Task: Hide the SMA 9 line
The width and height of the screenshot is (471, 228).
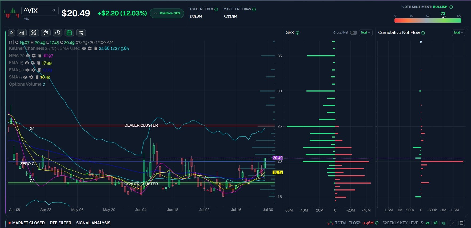Action: (x=25, y=77)
